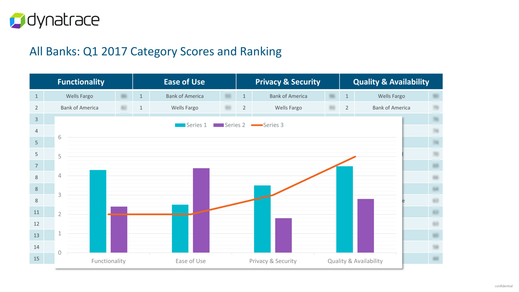Click the y-axis value 6

tap(60, 137)
